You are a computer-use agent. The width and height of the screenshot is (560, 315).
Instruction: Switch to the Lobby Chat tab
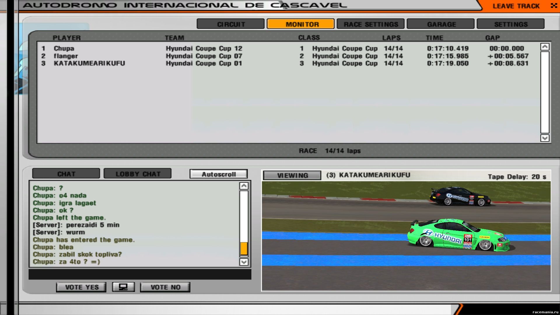point(138,174)
